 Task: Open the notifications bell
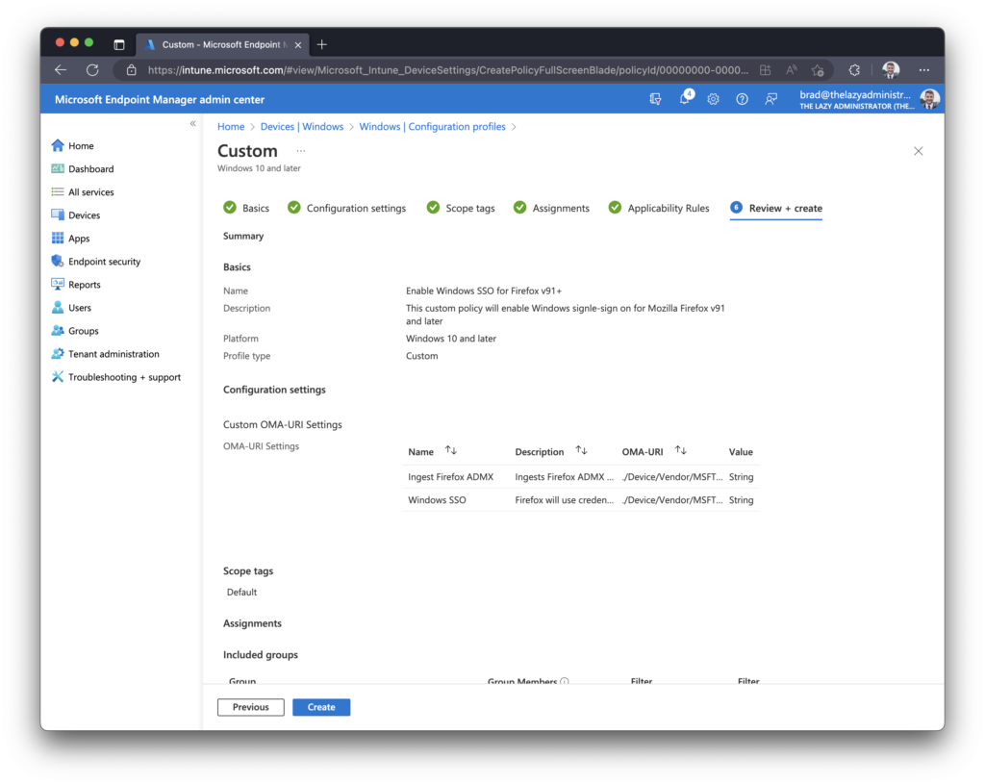(685, 99)
